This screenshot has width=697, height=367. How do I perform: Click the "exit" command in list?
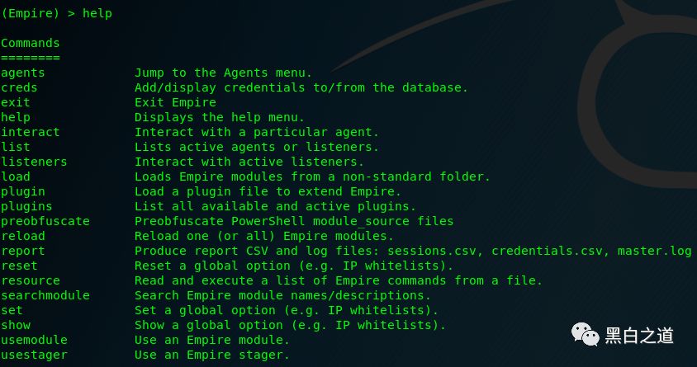[16, 102]
